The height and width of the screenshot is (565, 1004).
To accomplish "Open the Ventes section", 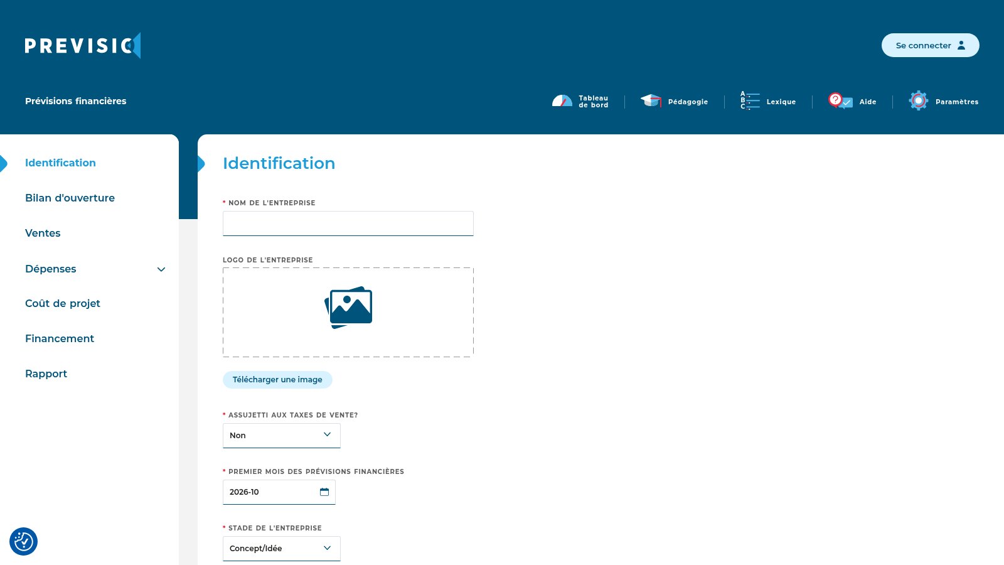I will pos(43,233).
